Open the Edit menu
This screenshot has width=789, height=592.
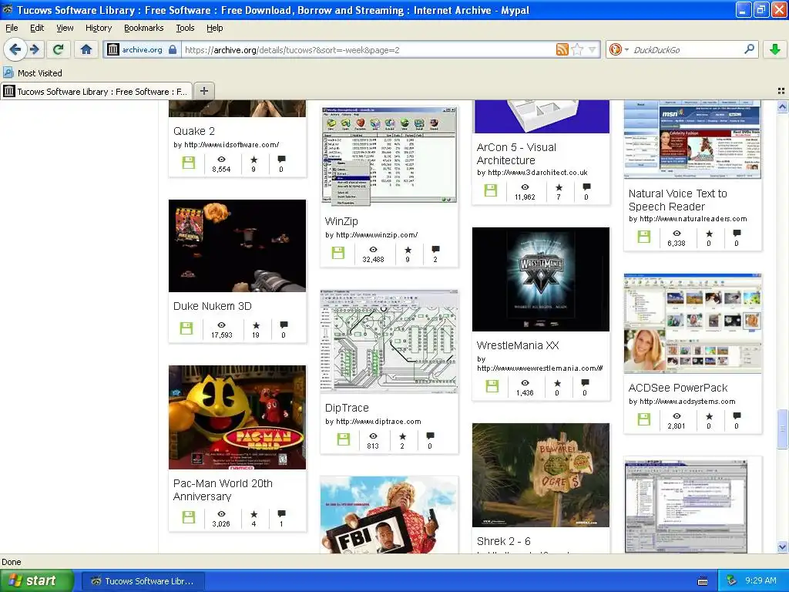(37, 28)
